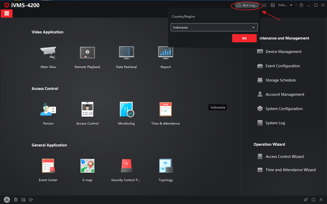Clear alarms with the trash icon
327x204 pixels.
click(x=16, y=200)
